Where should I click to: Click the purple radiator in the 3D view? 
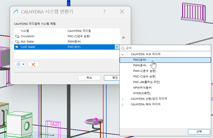coord(193,12)
